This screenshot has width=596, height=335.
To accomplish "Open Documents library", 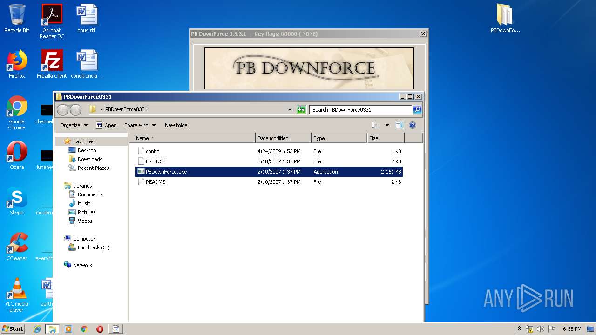I will [90, 194].
